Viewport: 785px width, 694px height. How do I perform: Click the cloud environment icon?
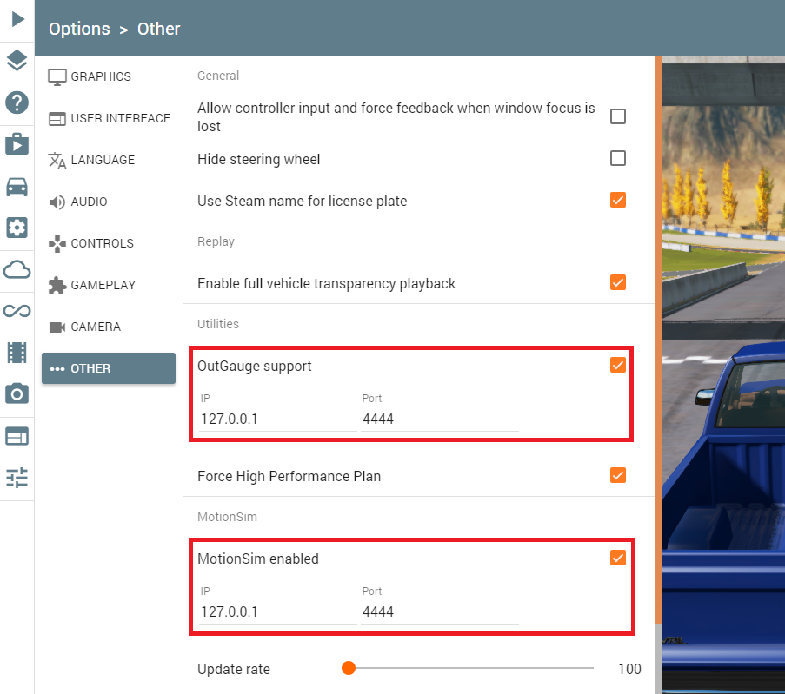17,269
